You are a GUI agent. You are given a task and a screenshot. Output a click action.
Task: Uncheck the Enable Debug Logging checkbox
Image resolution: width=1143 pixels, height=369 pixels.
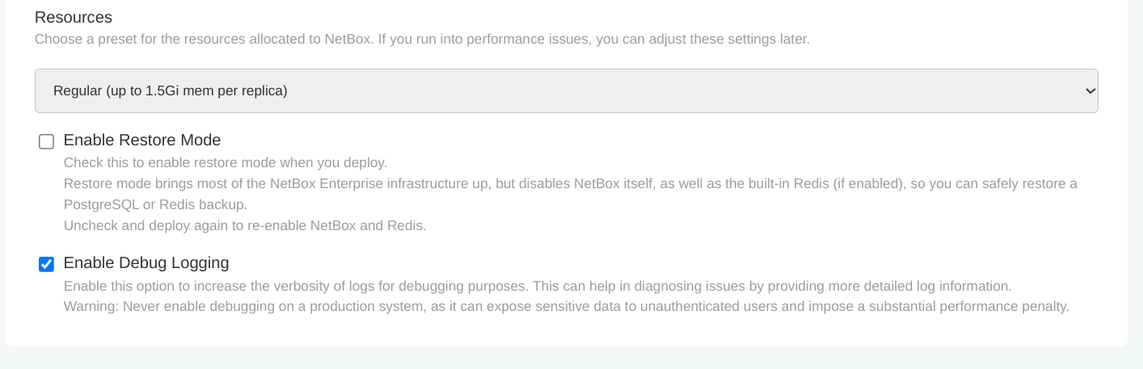47,264
